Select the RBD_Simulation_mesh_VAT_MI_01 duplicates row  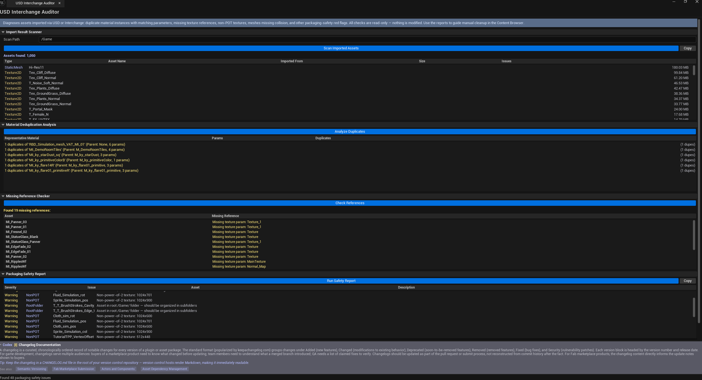[x=350, y=144]
